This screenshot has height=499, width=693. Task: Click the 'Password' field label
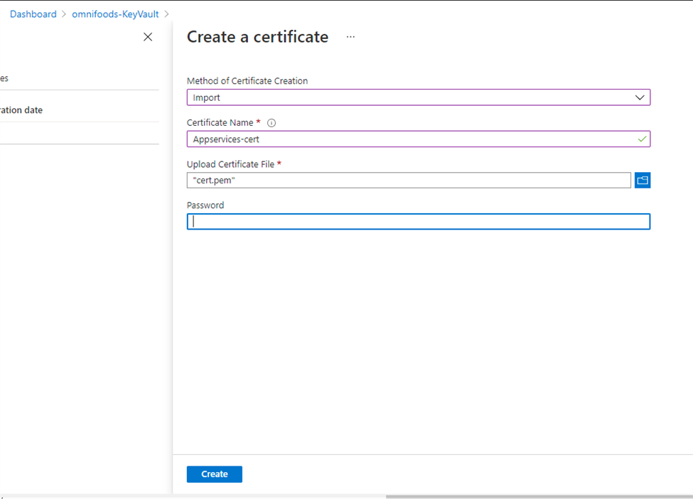click(x=205, y=205)
